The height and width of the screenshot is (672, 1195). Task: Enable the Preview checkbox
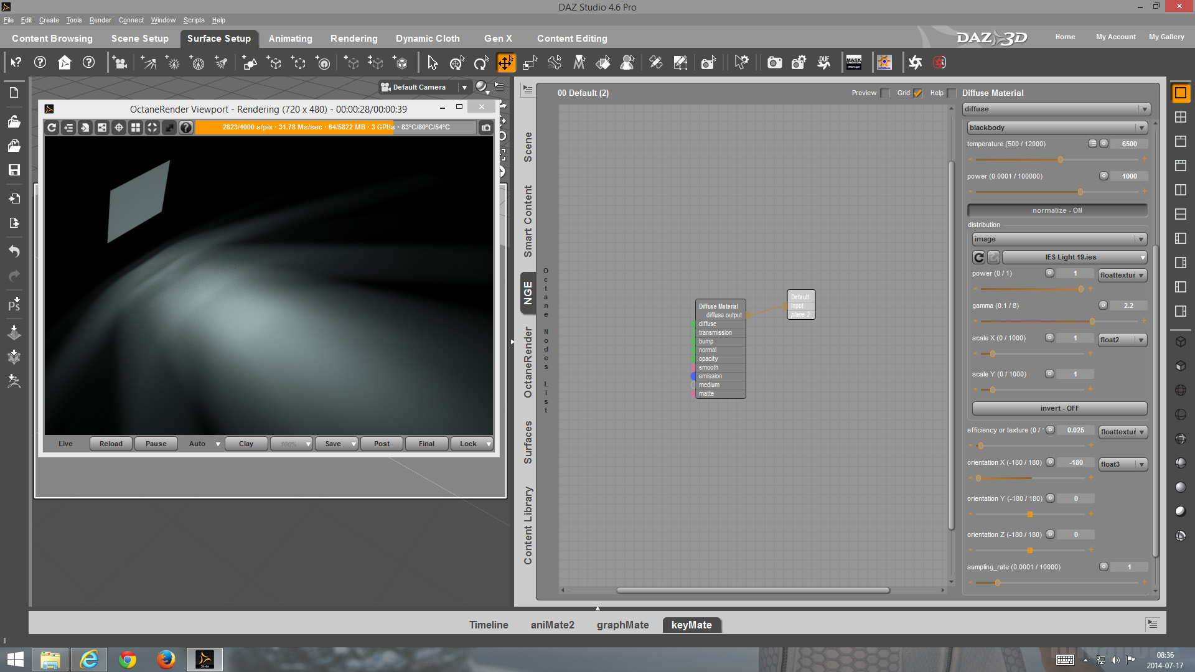pyautogui.click(x=885, y=93)
